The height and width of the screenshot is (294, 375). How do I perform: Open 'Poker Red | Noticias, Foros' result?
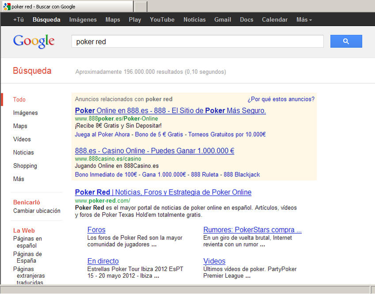click(163, 192)
